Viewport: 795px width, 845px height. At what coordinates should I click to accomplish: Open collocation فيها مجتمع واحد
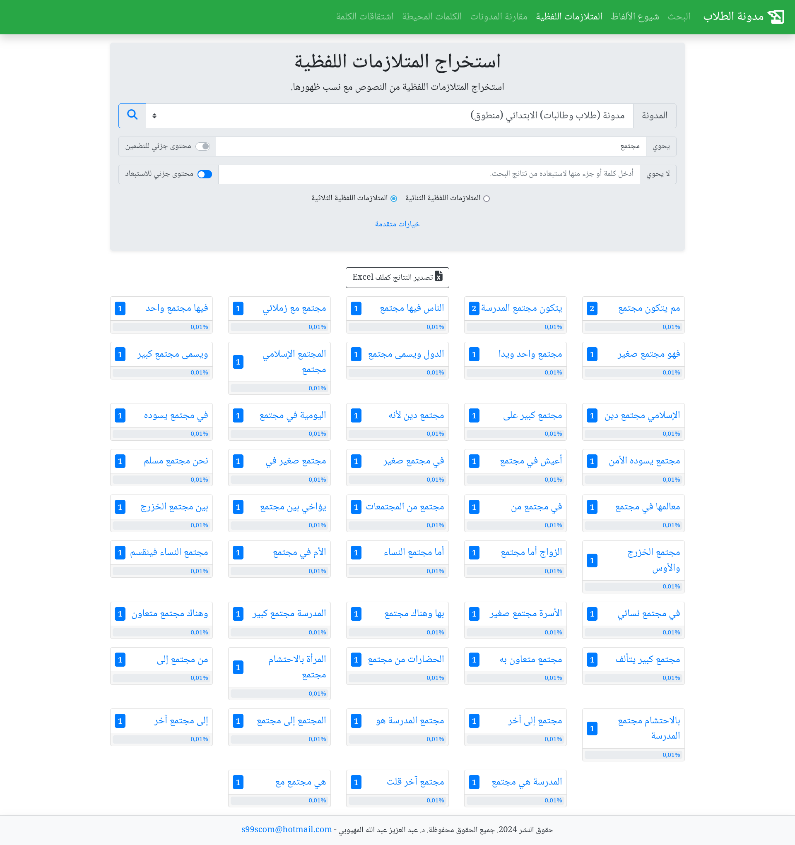(177, 308)
